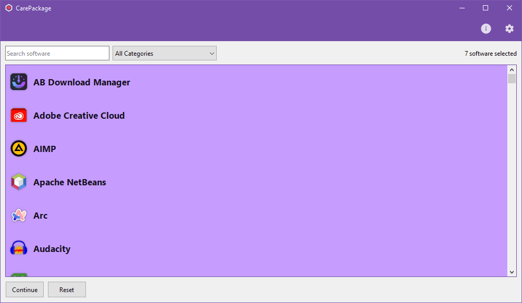Open the All Categories dropdown
This screenshot has width=522, height=303.
165,53
